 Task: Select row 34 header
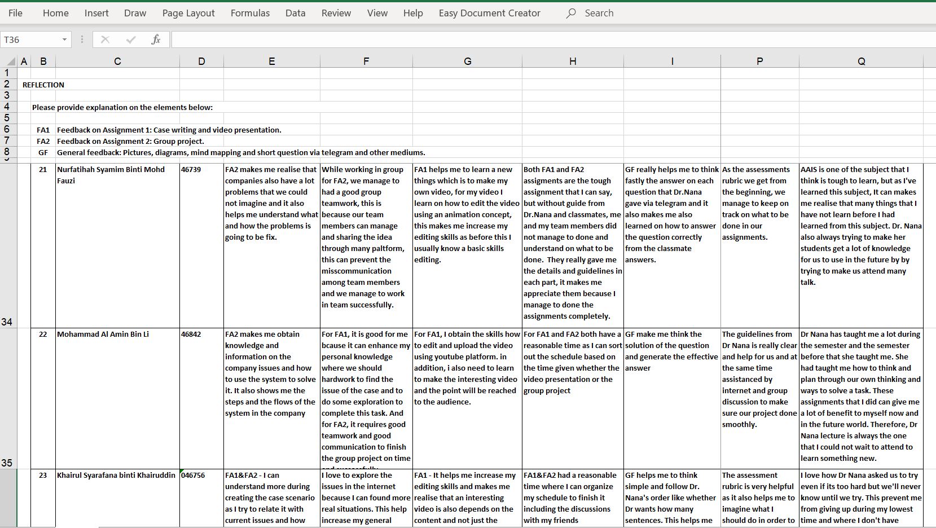8,246
